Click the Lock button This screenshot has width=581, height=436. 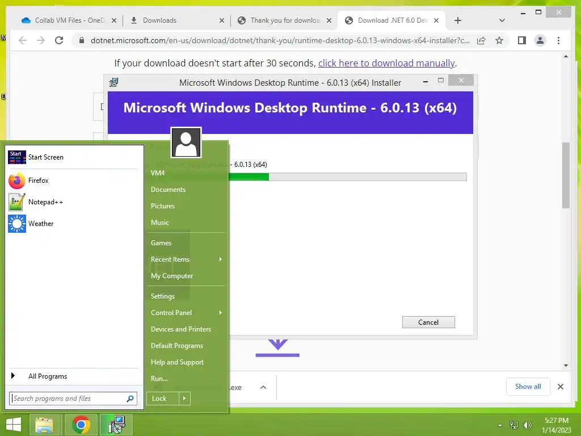pos(163,399)
